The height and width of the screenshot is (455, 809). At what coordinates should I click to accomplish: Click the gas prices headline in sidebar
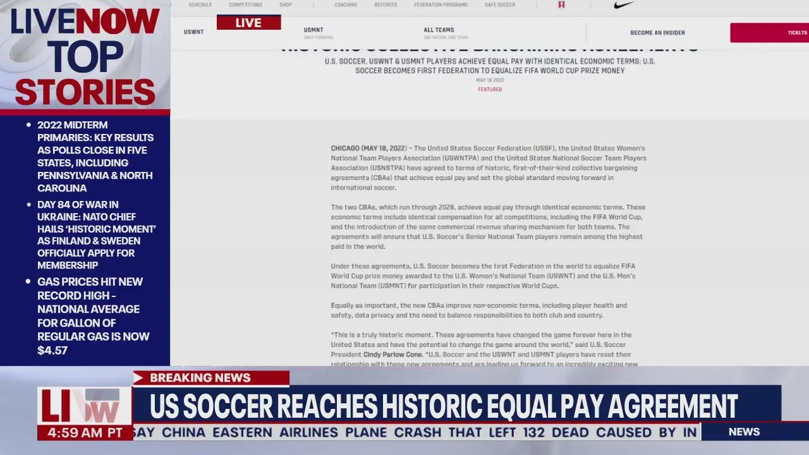pos(93,315)
